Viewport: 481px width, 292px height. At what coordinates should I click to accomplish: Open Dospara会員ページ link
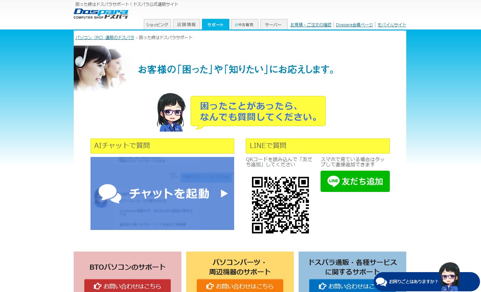[x=354, y=24]
